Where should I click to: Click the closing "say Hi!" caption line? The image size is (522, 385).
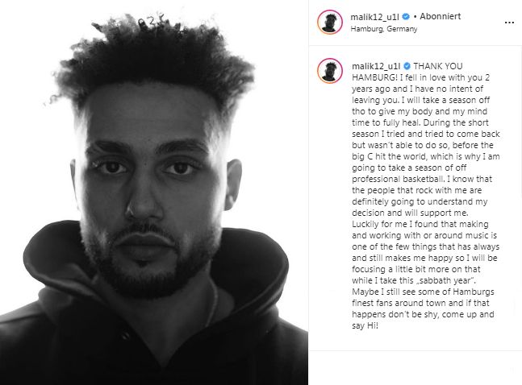coord(365,325)
